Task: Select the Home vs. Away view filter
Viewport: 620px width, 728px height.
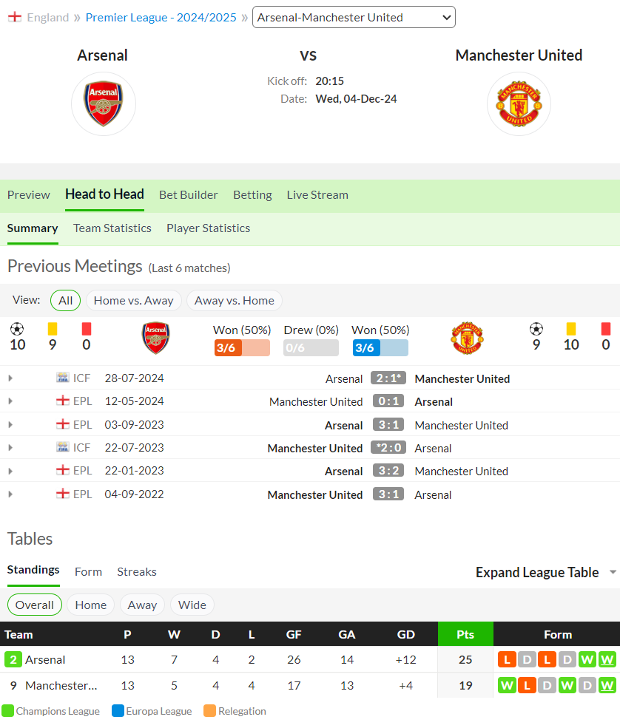Action: [x=133, y=300]
